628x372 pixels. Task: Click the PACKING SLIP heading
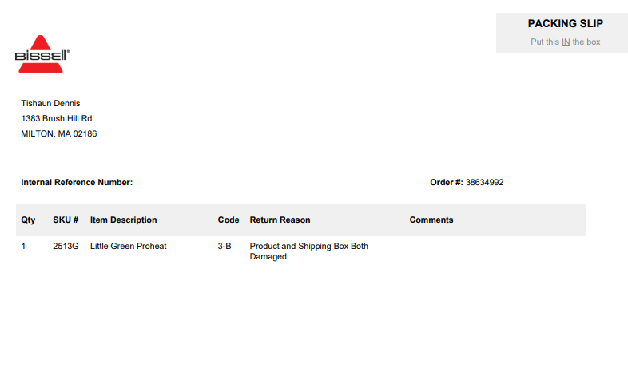565,24
